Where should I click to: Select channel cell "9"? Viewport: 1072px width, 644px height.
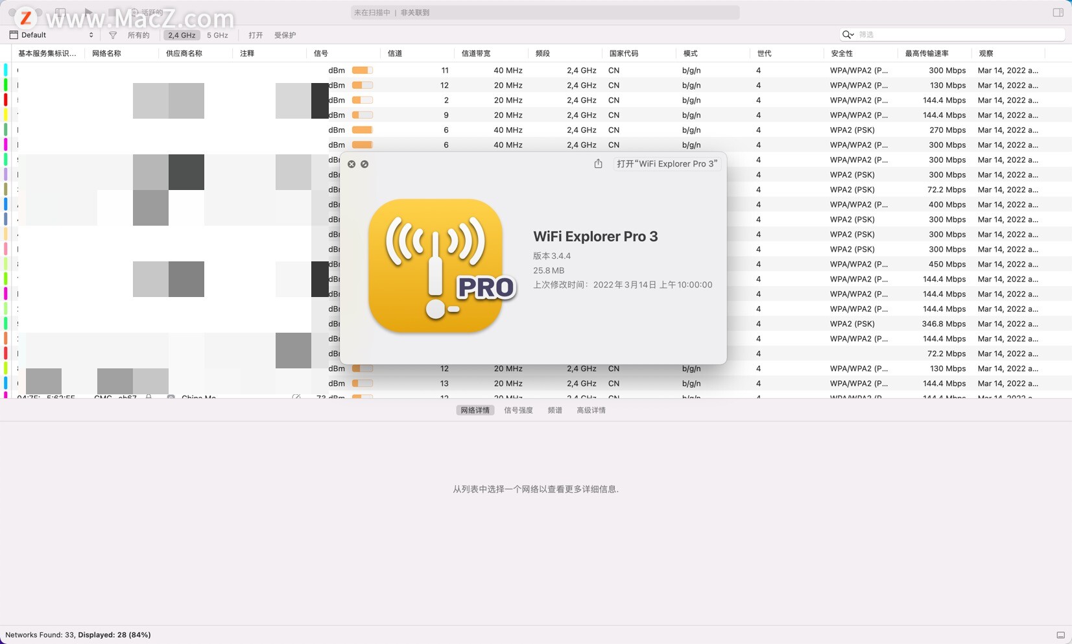coord(446,115)
